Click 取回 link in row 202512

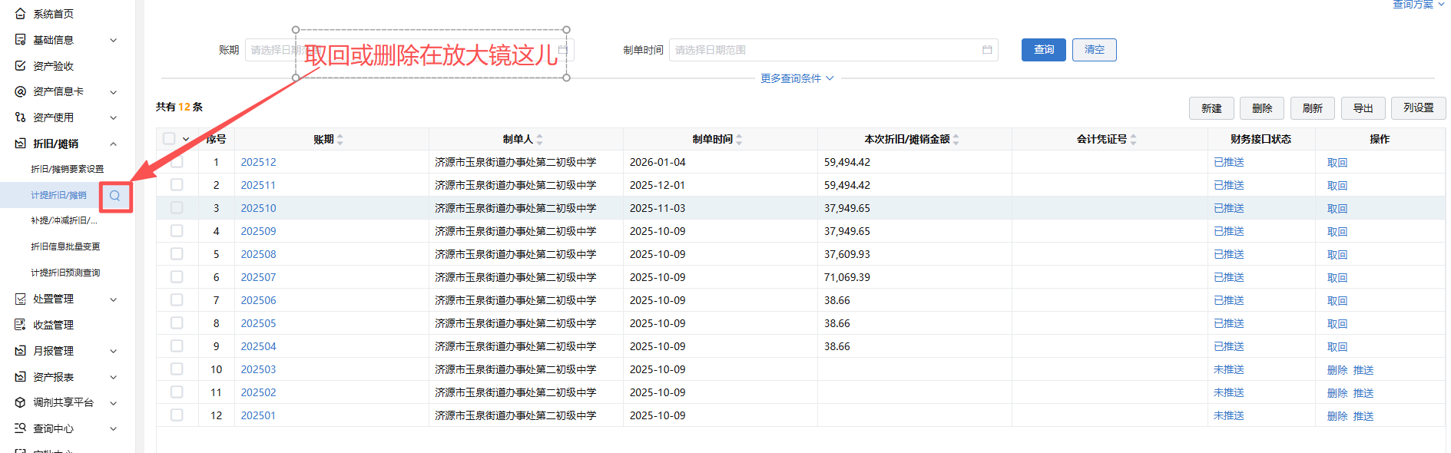1337,163
